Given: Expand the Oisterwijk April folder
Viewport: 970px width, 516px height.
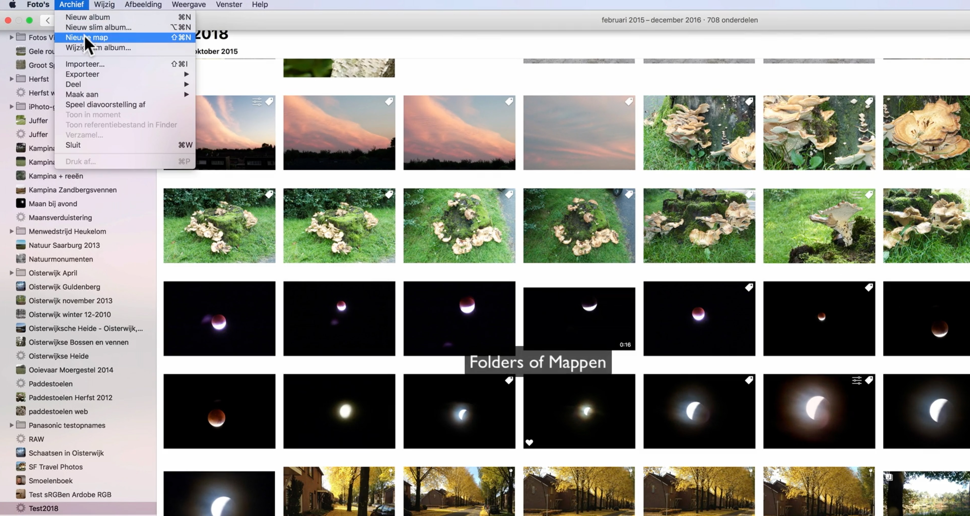Looking at the screenshot, I should tap(11, 273).
